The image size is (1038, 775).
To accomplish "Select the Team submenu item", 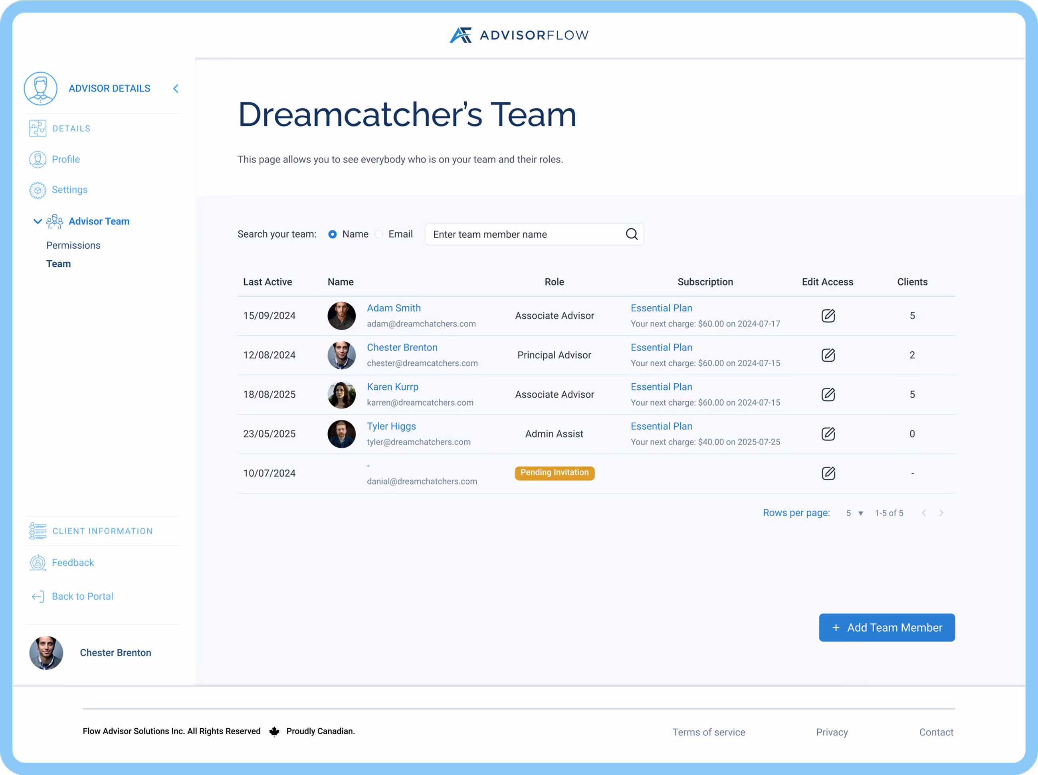I will (59, 264).
